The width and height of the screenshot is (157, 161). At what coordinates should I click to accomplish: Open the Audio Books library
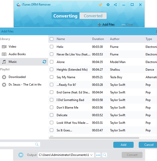17,54
